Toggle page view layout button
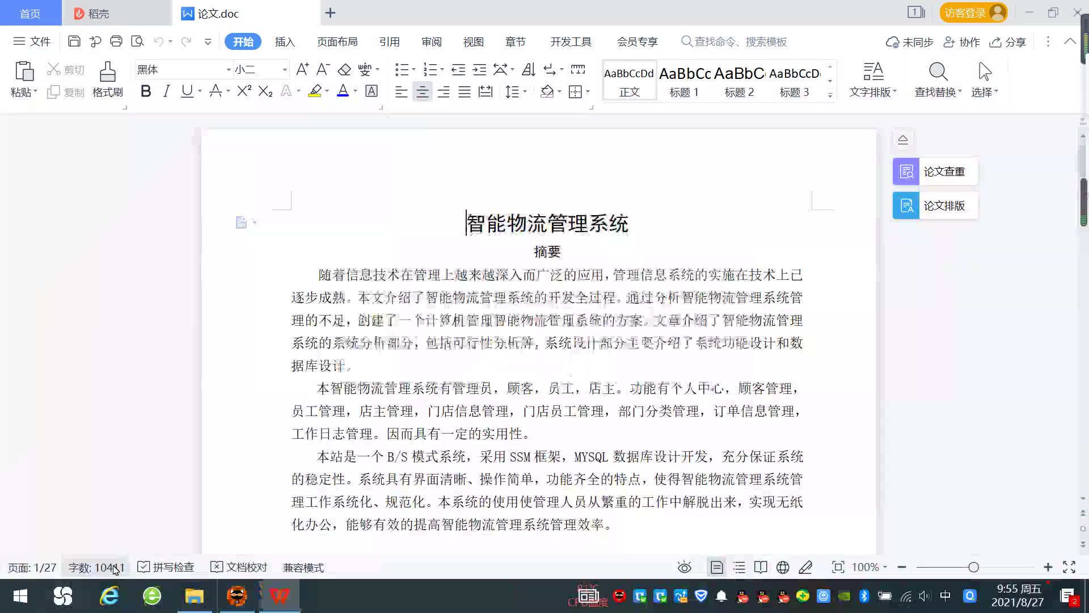 (x=717, y=567)
